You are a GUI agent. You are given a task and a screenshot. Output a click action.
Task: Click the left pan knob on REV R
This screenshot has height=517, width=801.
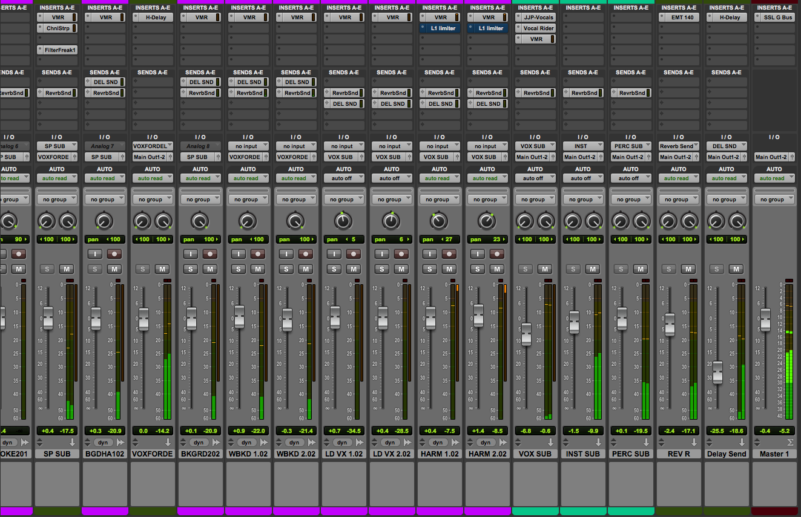pyautogui.click(x=668, y=221)
